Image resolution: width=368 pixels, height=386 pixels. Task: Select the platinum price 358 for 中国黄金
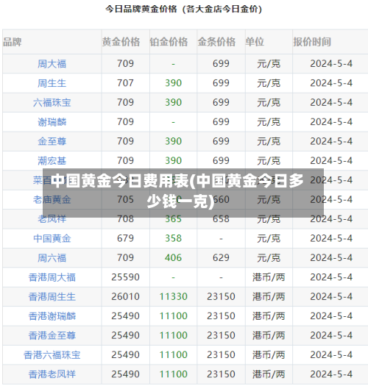pos(173,238)
